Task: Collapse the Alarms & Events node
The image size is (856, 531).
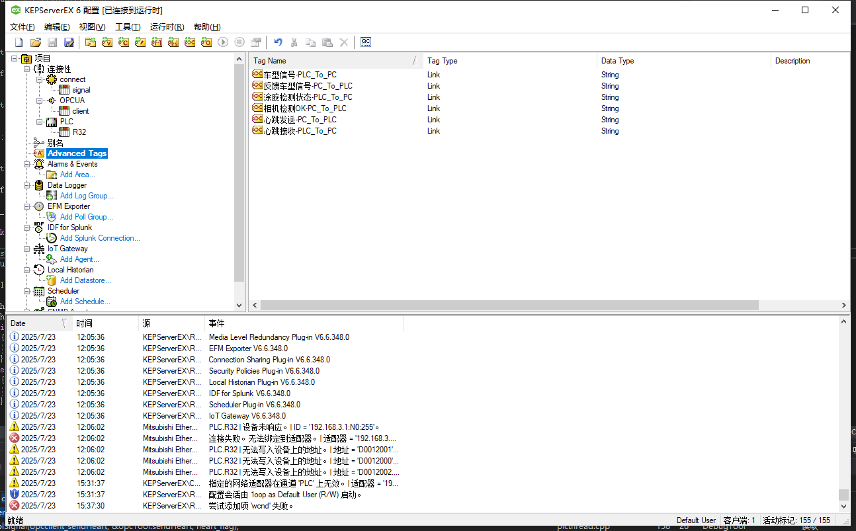Action: 27,164
